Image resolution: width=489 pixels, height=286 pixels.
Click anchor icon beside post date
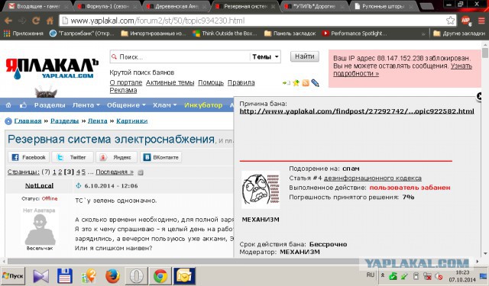(x=78, y=186)
